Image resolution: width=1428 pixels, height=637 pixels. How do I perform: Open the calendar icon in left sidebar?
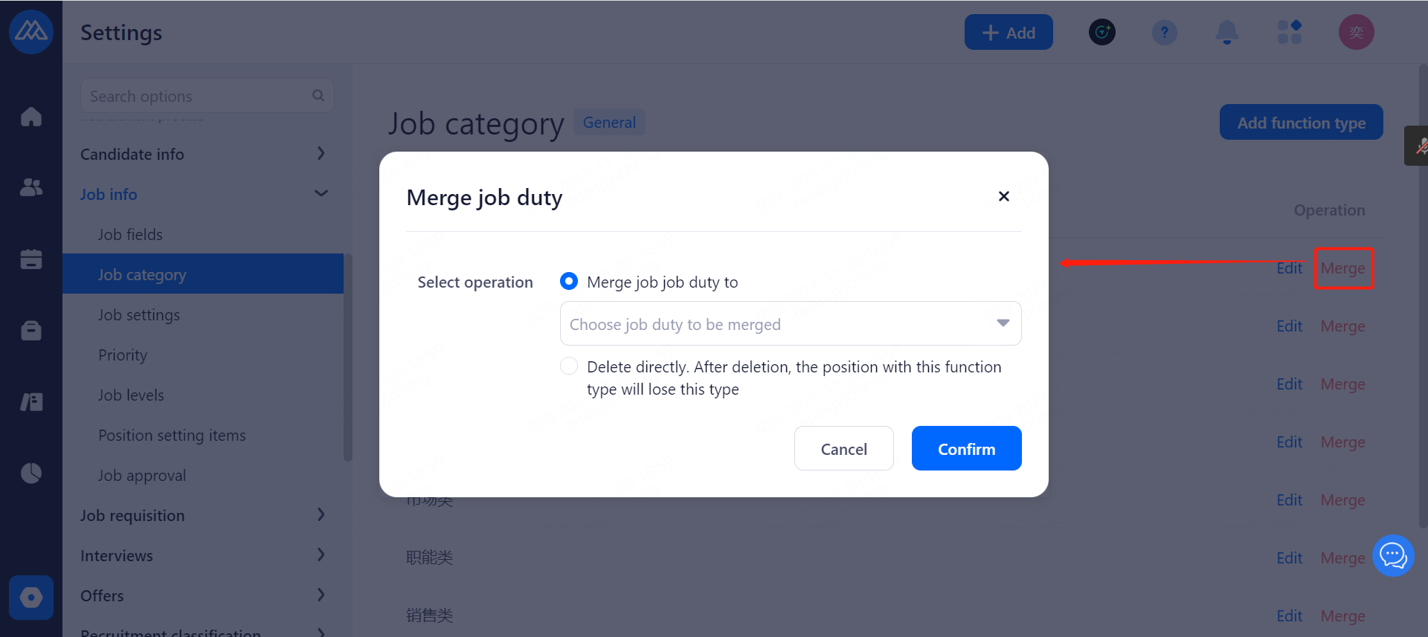coord(31,259)
